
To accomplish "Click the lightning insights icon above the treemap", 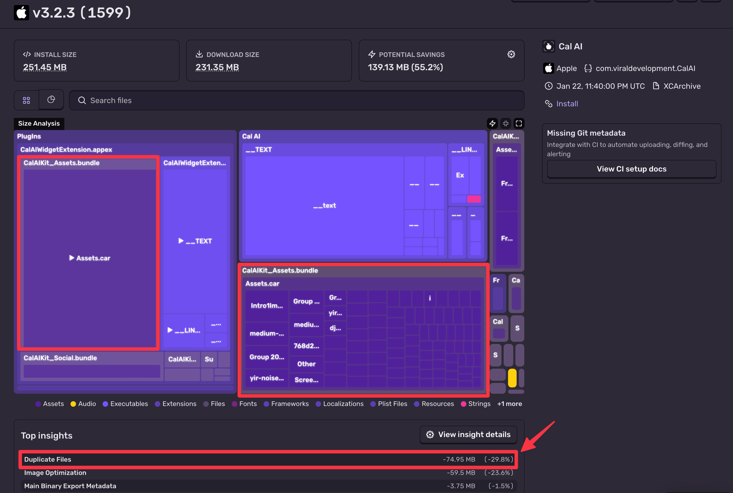I will point(492,123).
